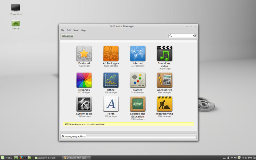256x160 pixels.
Task: Open the Sound and video category
Action: point(164,53)
